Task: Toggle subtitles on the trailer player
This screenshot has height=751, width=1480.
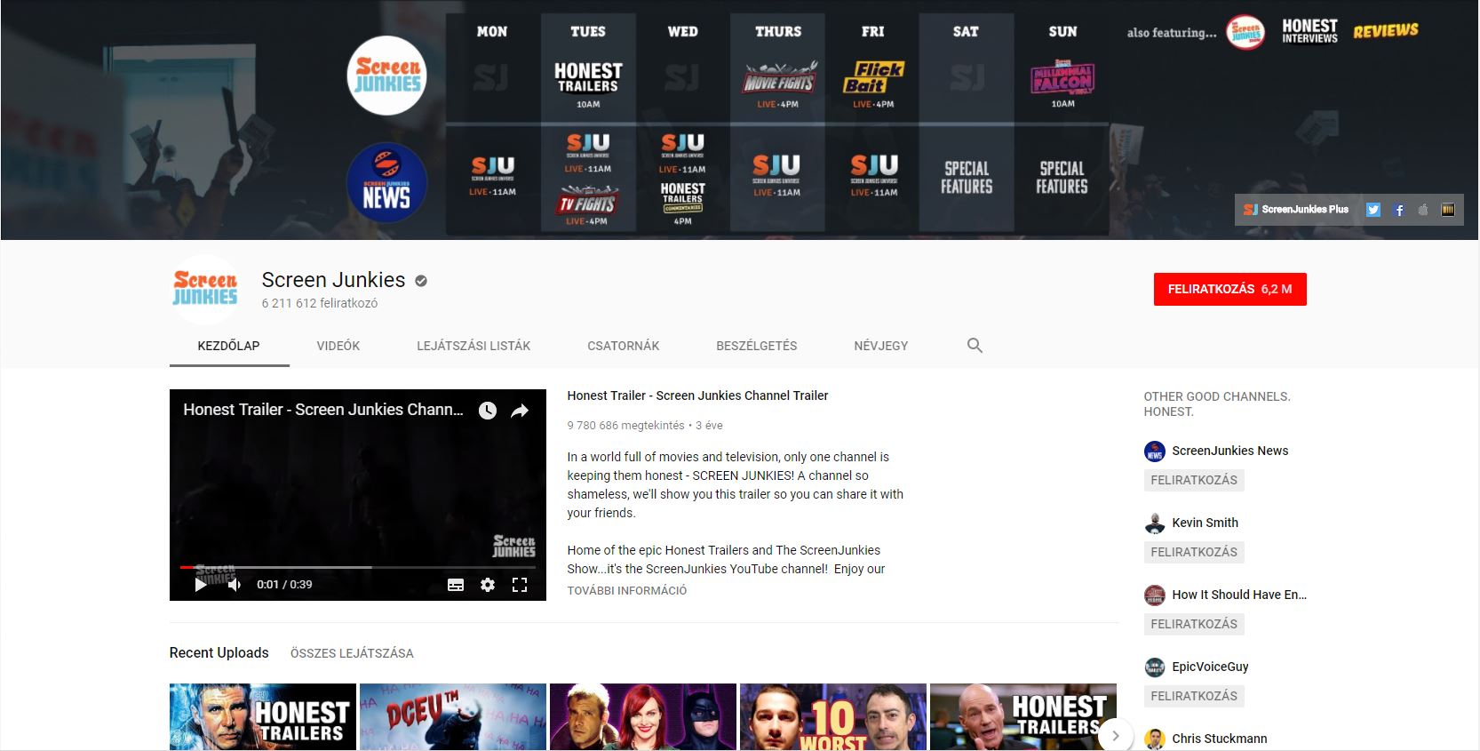Action: tap(456, 584)
